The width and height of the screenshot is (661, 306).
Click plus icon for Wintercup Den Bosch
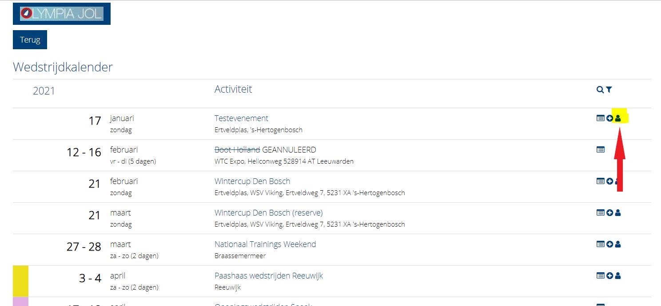coord(609,181)
